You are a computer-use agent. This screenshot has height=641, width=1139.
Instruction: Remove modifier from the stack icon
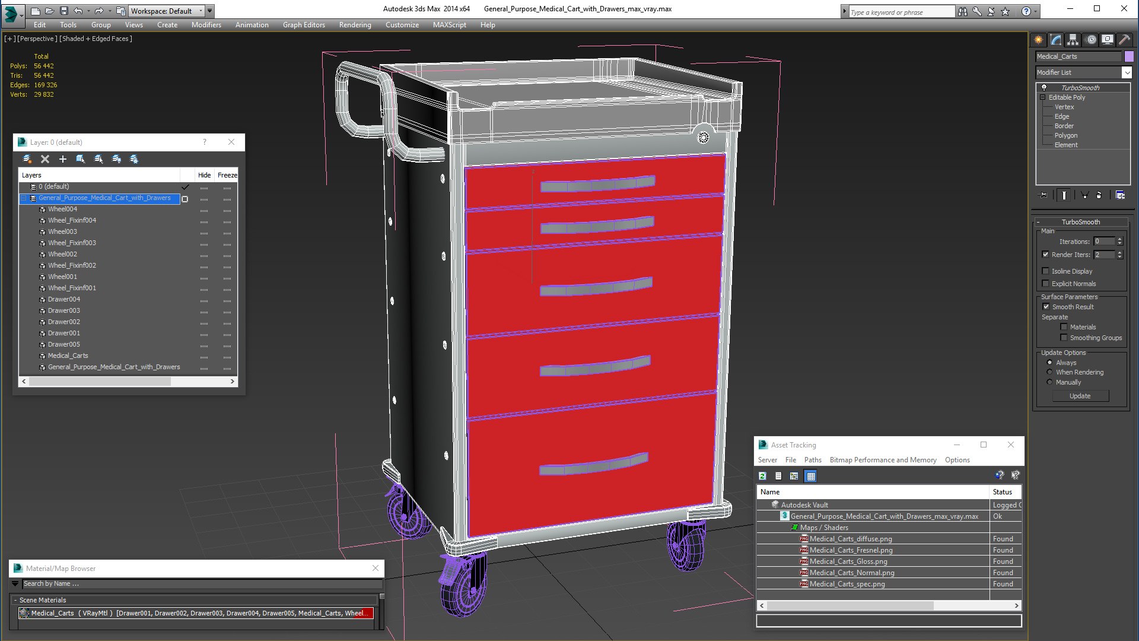[x=1099, y=195]
